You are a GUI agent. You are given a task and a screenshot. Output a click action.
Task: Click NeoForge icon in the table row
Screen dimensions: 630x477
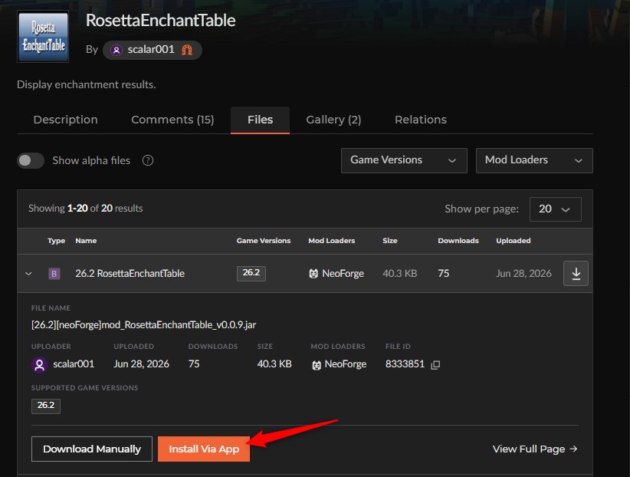[x=313, y=274]
